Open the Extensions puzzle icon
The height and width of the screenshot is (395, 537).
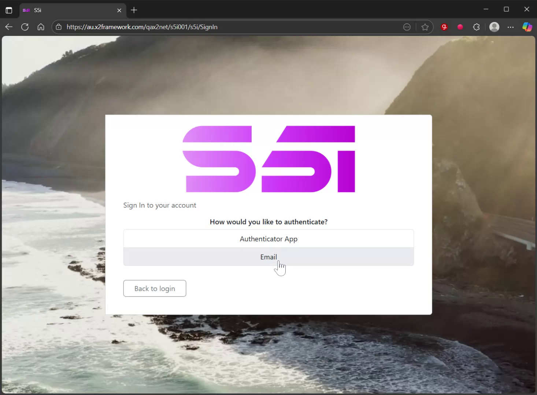[476, 27]
